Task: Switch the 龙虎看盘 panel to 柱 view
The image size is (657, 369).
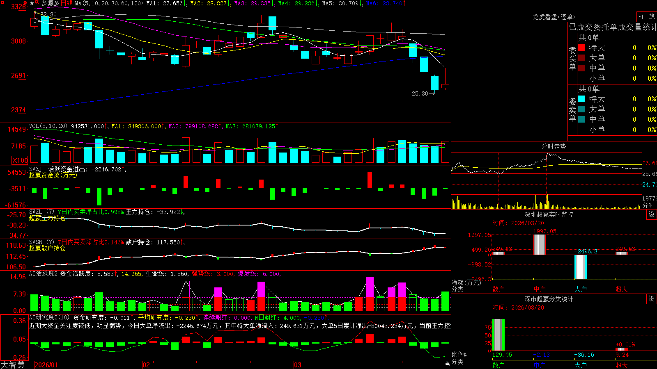Action: point(641,16)
